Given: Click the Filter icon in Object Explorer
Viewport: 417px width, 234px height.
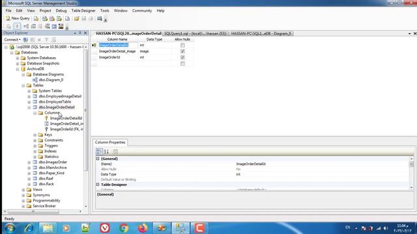Looking at the screenshot, I should click(46, 40).
